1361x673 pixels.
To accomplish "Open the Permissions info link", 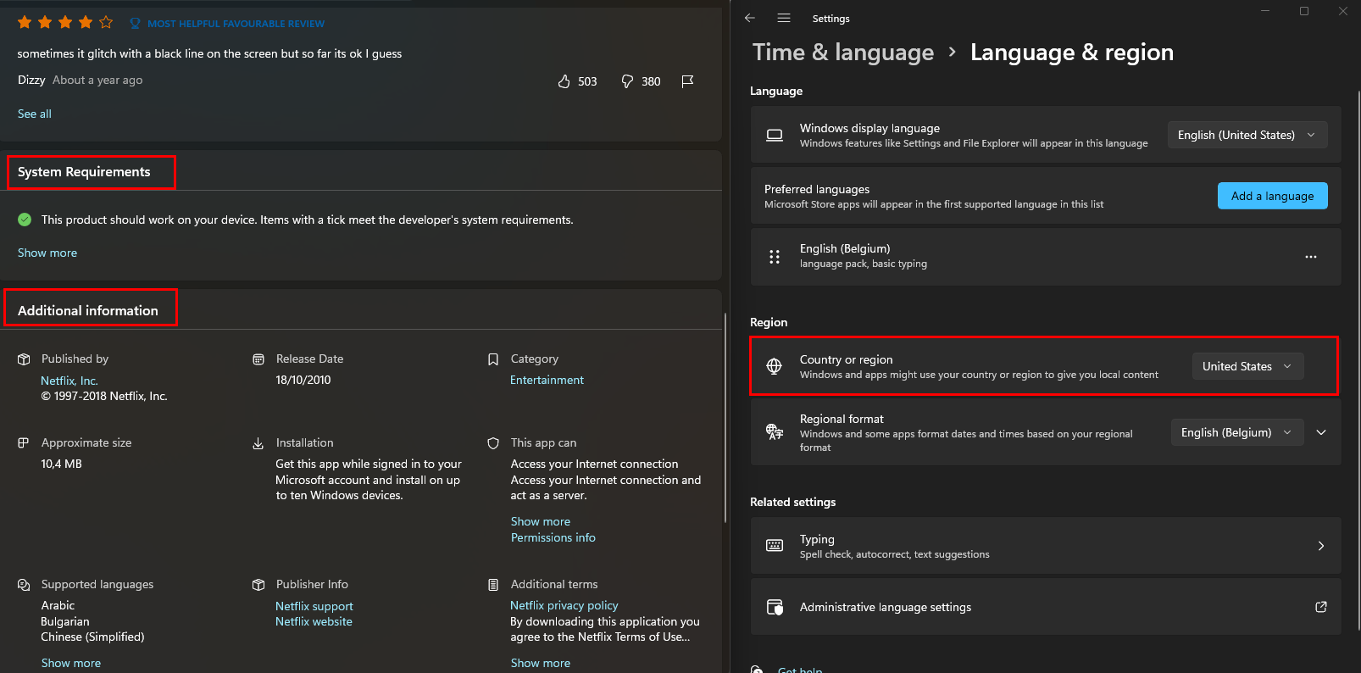I will click(553, 537).
